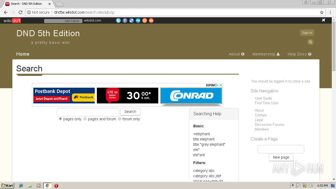This screenshot has width=336, height=189.
Task: Open the Chrome menu with three dots
Action: tap(330, 12)
